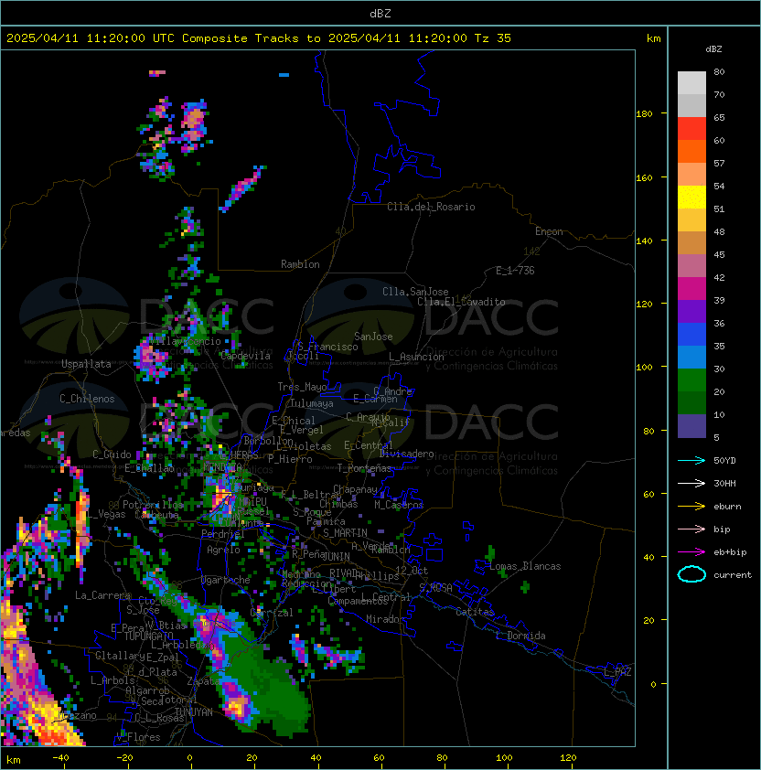
Task: Click the magenta eb+bip arrow in legend
Action: coord(691,552)
